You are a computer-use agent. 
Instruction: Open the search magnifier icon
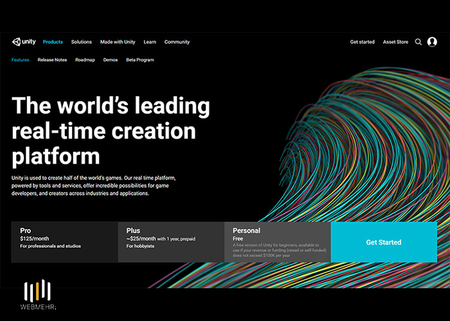418,42
